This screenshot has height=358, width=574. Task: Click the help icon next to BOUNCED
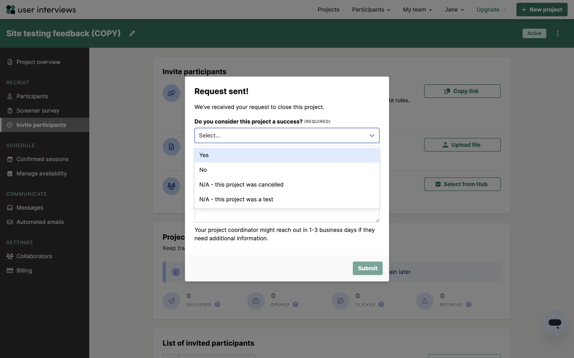468,304
